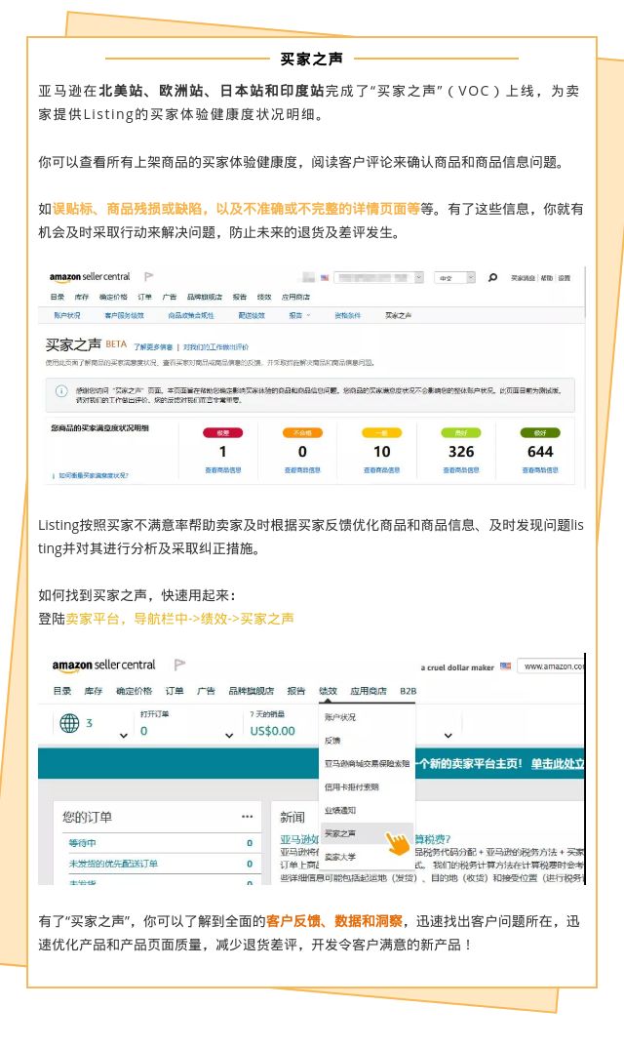Viewport: 624px width, 1048px height.
Task: Click the orange 不合格 rating badge
Action: (x=302, y=433)
